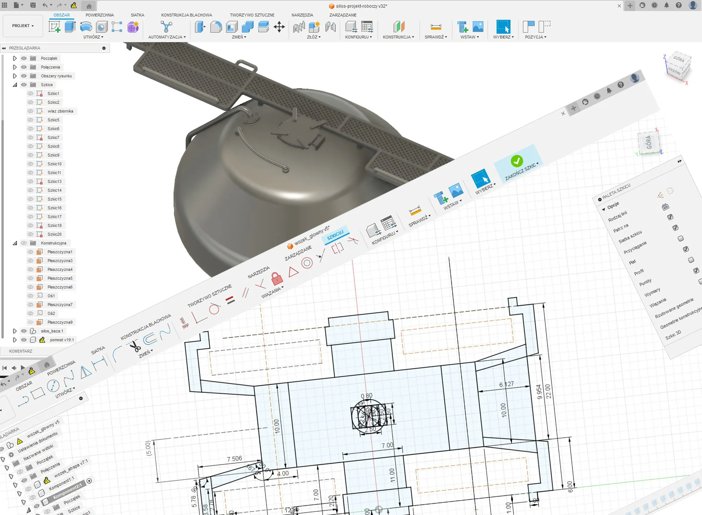Toggle visibility of Szkic10 in the browser
702x515 pixels.
(31, 164)
